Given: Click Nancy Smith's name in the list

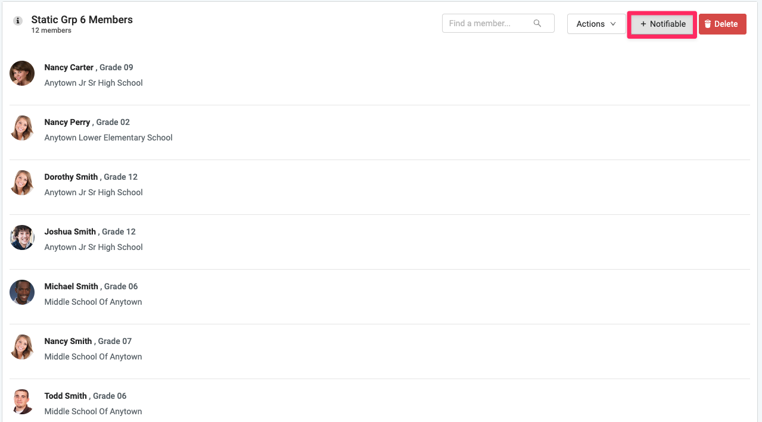Looking at the screenshot, I should (68, 341).
